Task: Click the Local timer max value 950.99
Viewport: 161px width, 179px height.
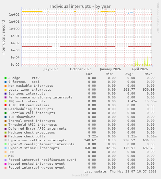Action: click(149, 90)
